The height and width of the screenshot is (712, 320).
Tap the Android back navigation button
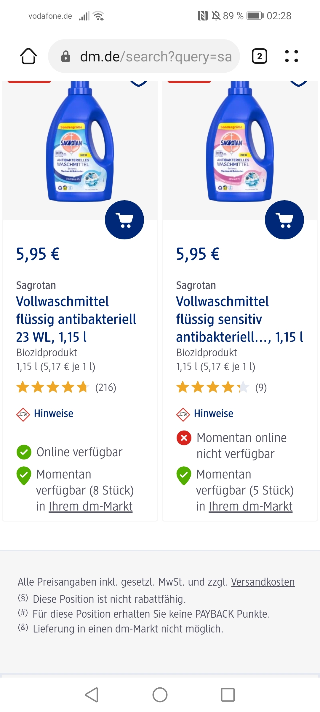coord(92,695)
